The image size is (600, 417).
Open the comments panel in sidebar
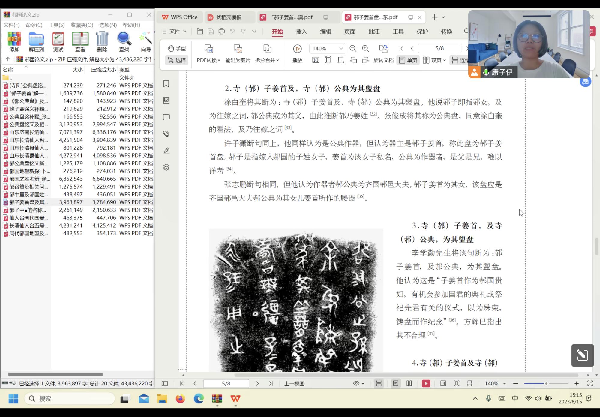tap(166, 117)
